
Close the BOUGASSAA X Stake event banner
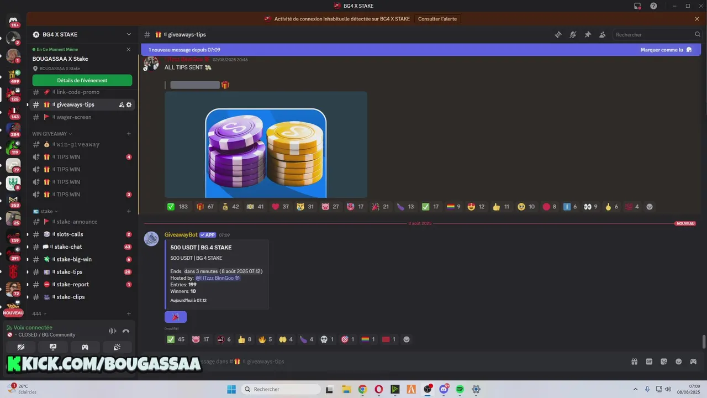pyautogui.click(x=129, y=49)
